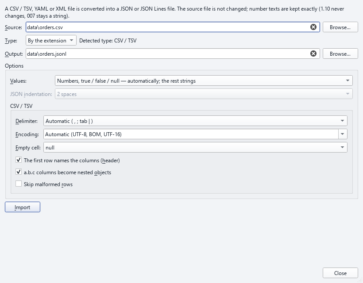Grab the resize grip in the dialog corner
Viewport: 363px width, 283px height.
click(x=360, y=280)
